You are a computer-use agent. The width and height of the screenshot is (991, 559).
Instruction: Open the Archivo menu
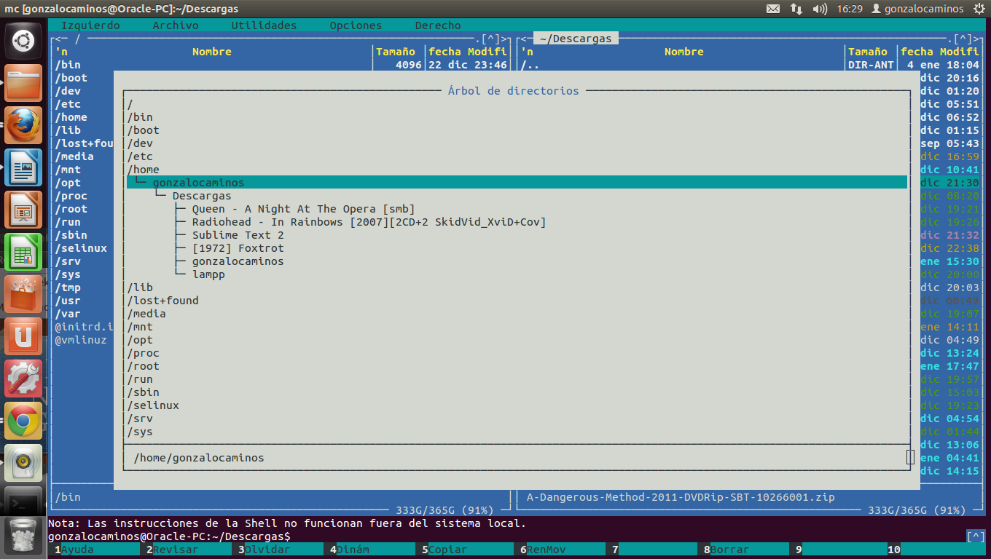(x=176, y=25)
